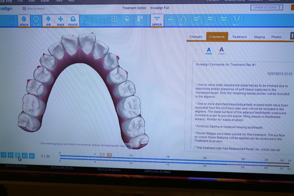Click the dimmed icon right of PONTIC
The image size is (294, 196).
[85, 21]
